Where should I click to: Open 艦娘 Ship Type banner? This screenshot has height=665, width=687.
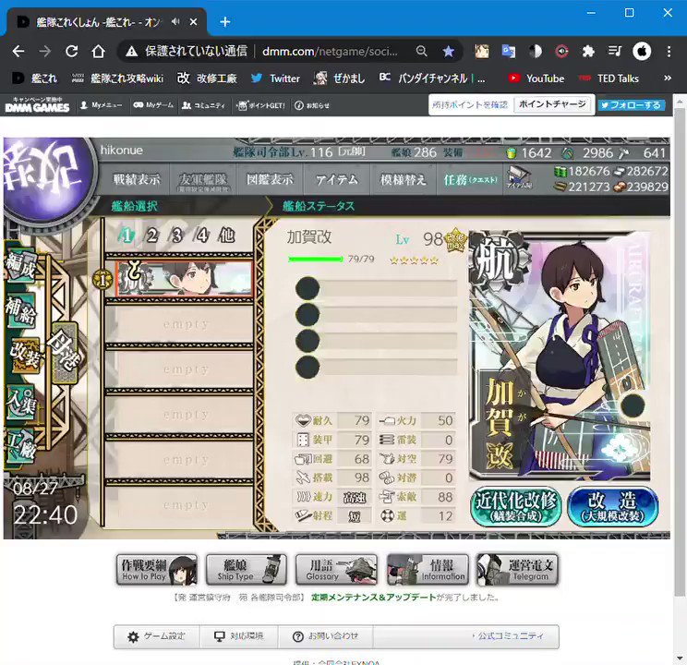[247, 570]
